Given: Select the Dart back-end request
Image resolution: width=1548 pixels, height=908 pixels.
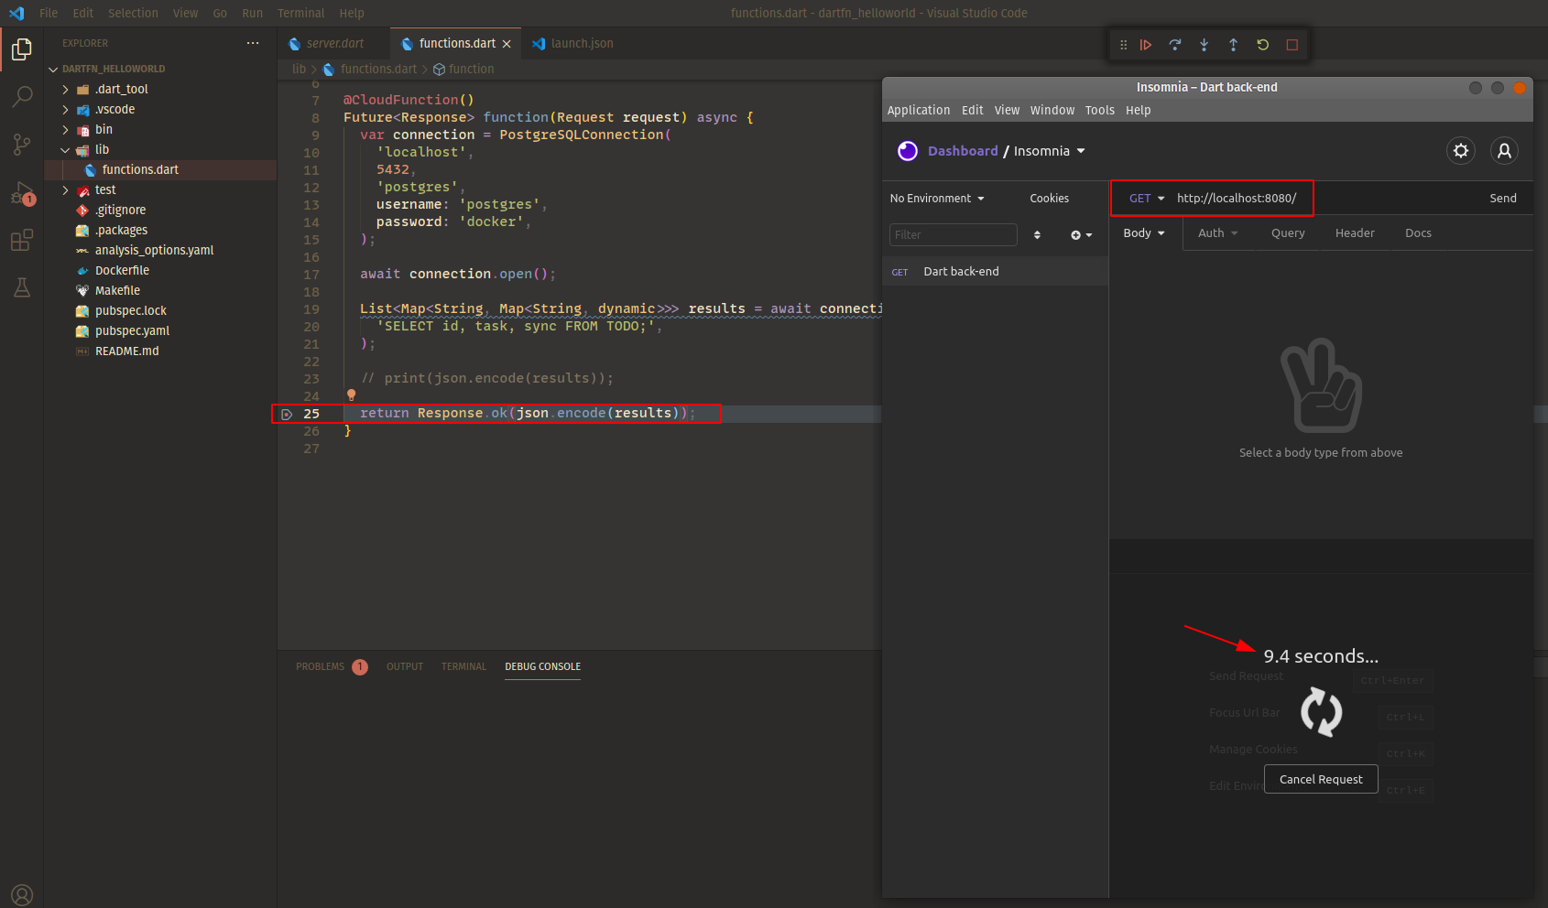Looking at the screenshot, I should click(x=996, y=272).
